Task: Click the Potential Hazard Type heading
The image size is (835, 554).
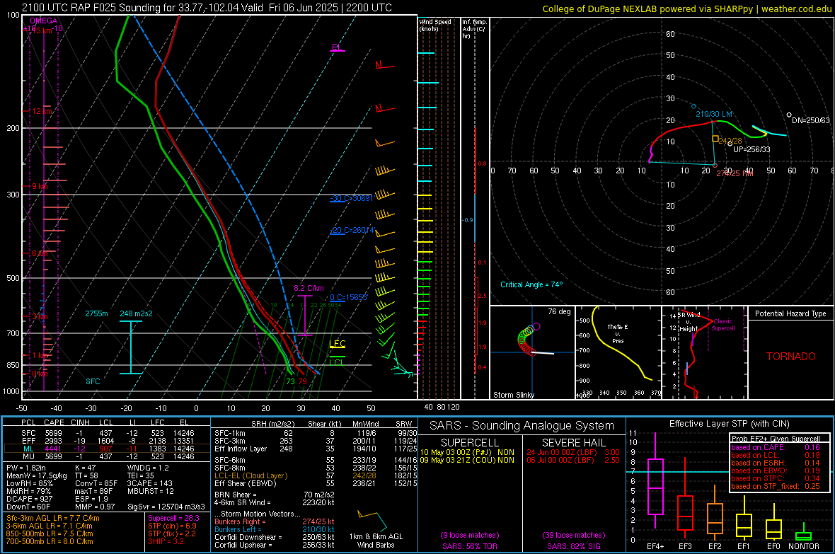Action: coord(790,313)
